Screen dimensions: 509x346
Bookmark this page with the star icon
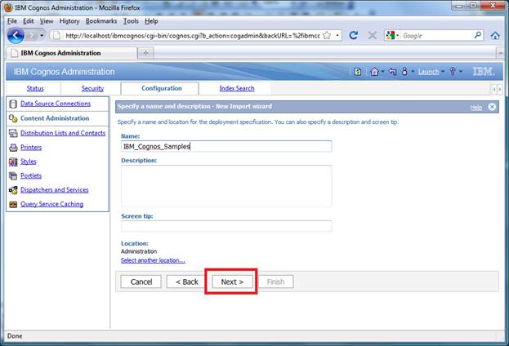tap(327, 35)
